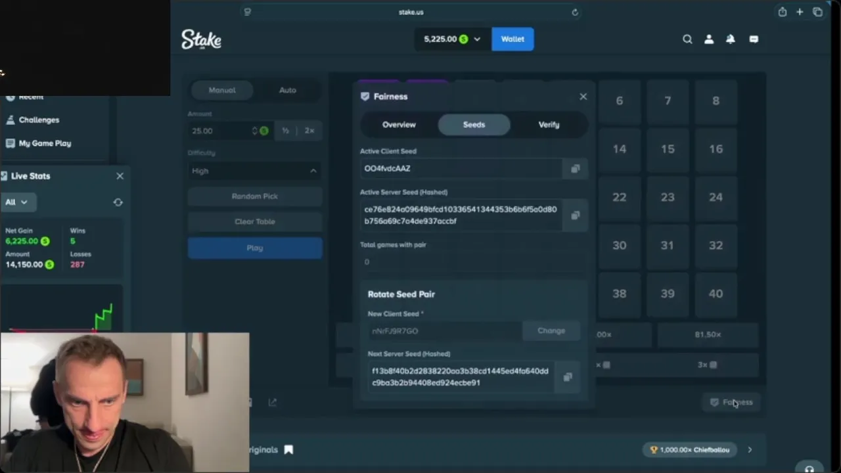Select Keno number 32
The height and width of the screenshot is (473, 841).
click(716, 245)
